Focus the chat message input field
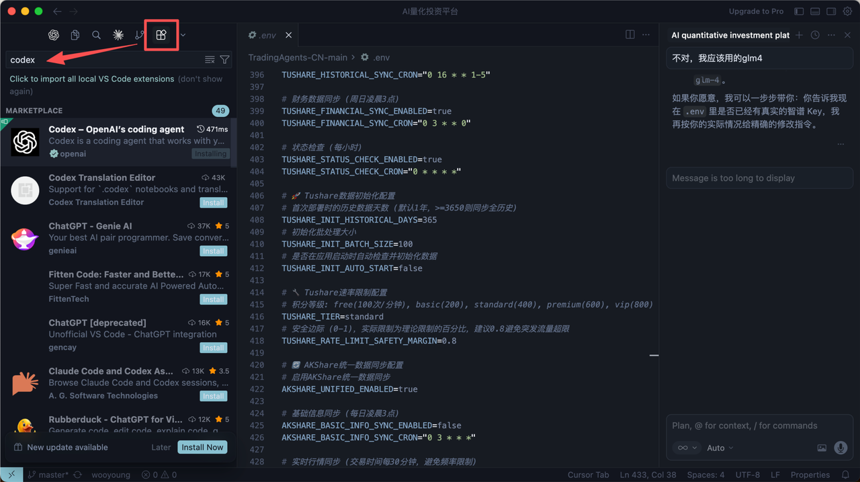860x482 pixels. [759, 426]
